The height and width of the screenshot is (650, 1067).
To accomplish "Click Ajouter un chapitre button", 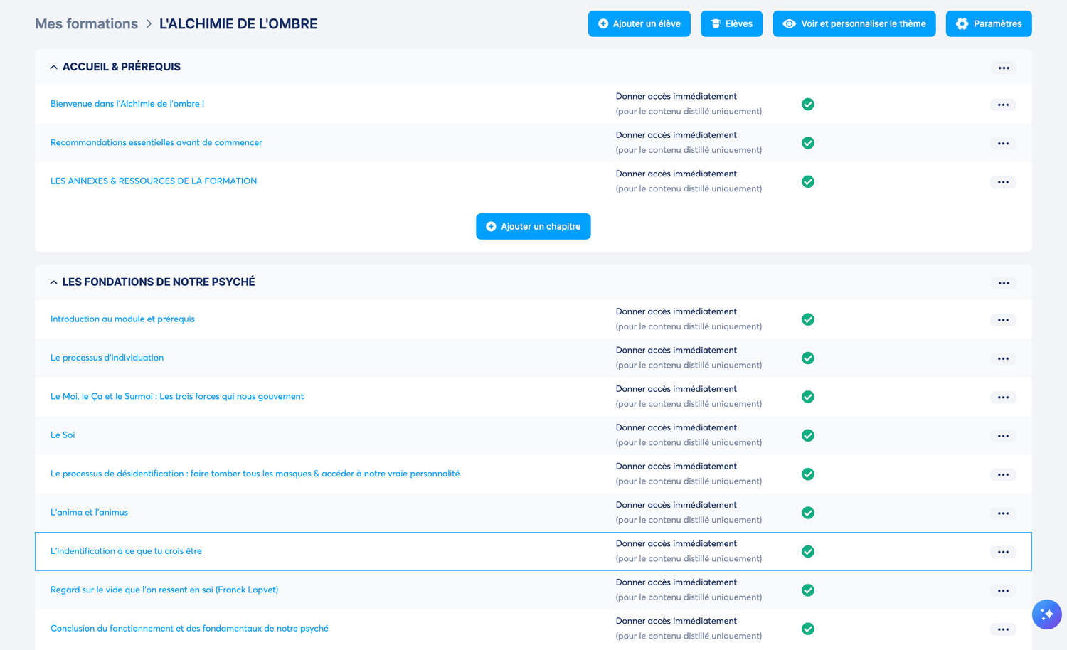I will (x=533, y=226).
